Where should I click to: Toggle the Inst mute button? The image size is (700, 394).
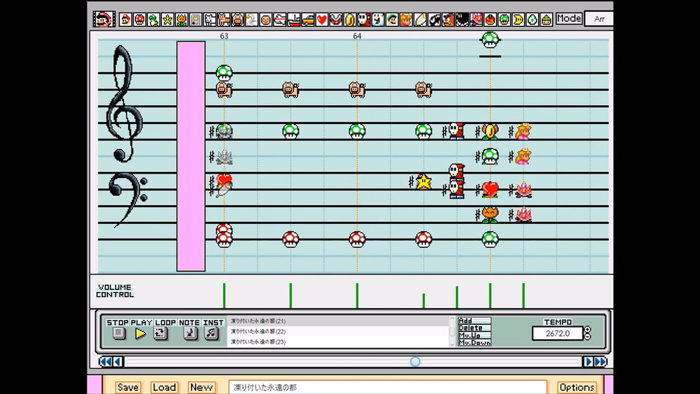click(211, 333)
